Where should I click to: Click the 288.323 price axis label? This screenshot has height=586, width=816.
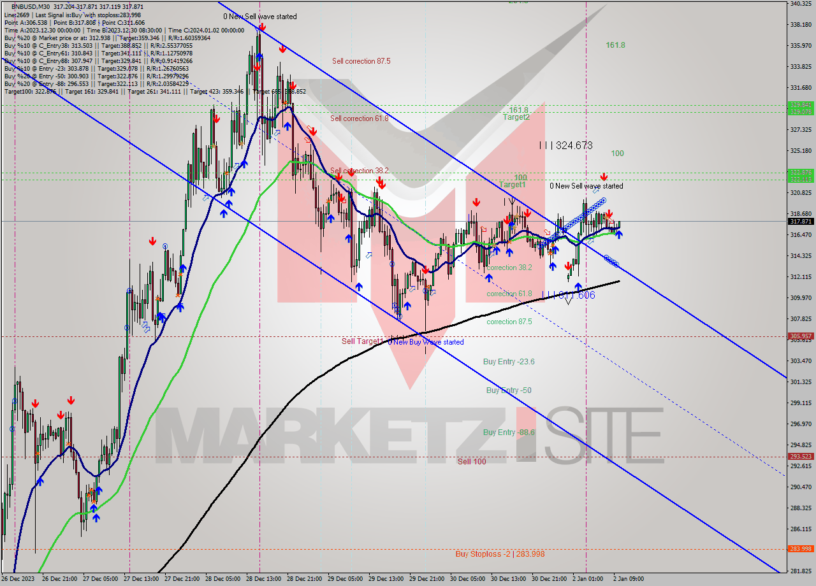coord(801,508)
